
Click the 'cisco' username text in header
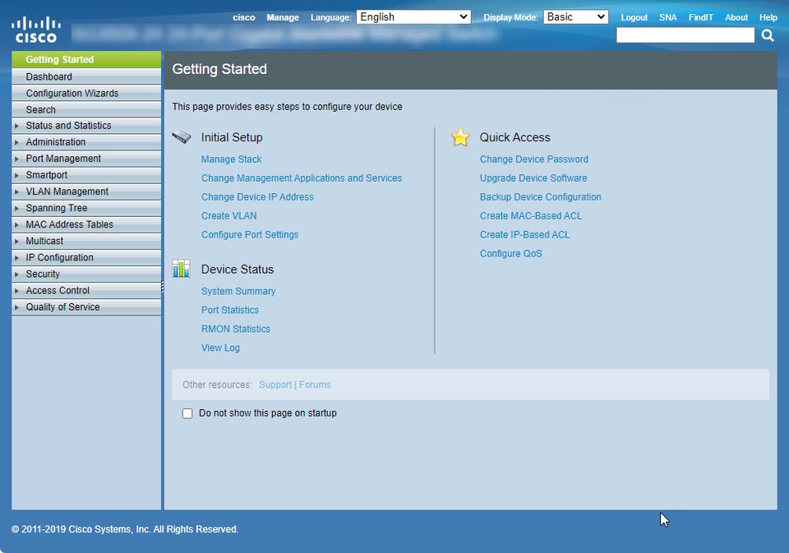pos(244,17)
